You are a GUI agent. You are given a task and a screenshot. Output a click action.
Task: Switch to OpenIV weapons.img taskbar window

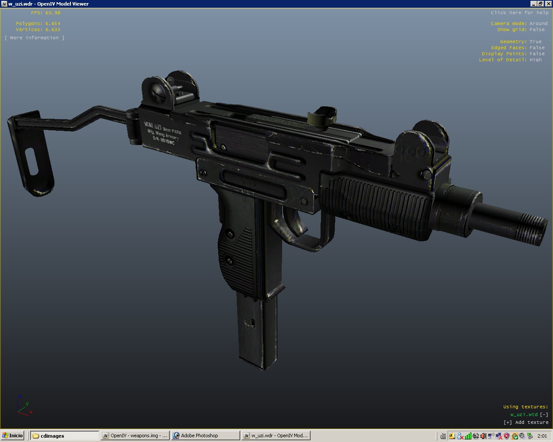click(x=135, y=436)
